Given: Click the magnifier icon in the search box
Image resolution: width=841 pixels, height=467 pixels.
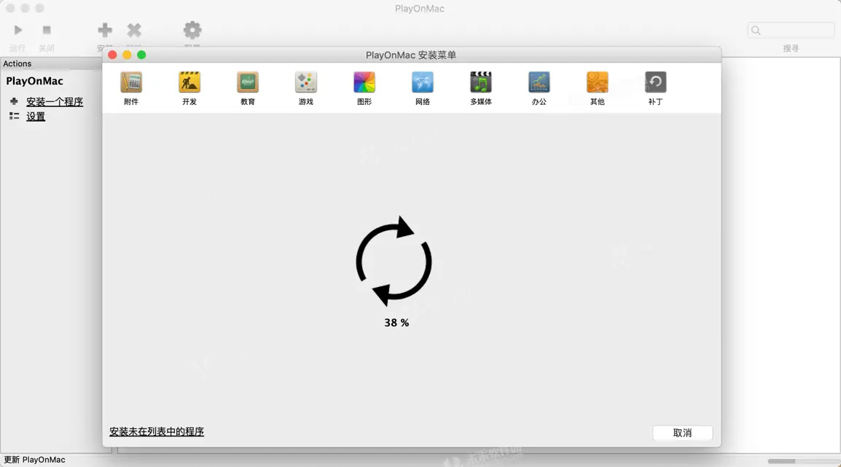Looking at the screenshot, I should tap(756, 30).
